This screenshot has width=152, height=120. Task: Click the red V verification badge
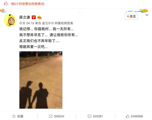point(34,17)
